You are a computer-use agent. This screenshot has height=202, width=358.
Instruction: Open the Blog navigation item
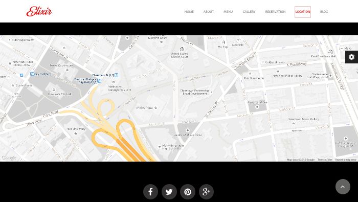pos(324,12)
